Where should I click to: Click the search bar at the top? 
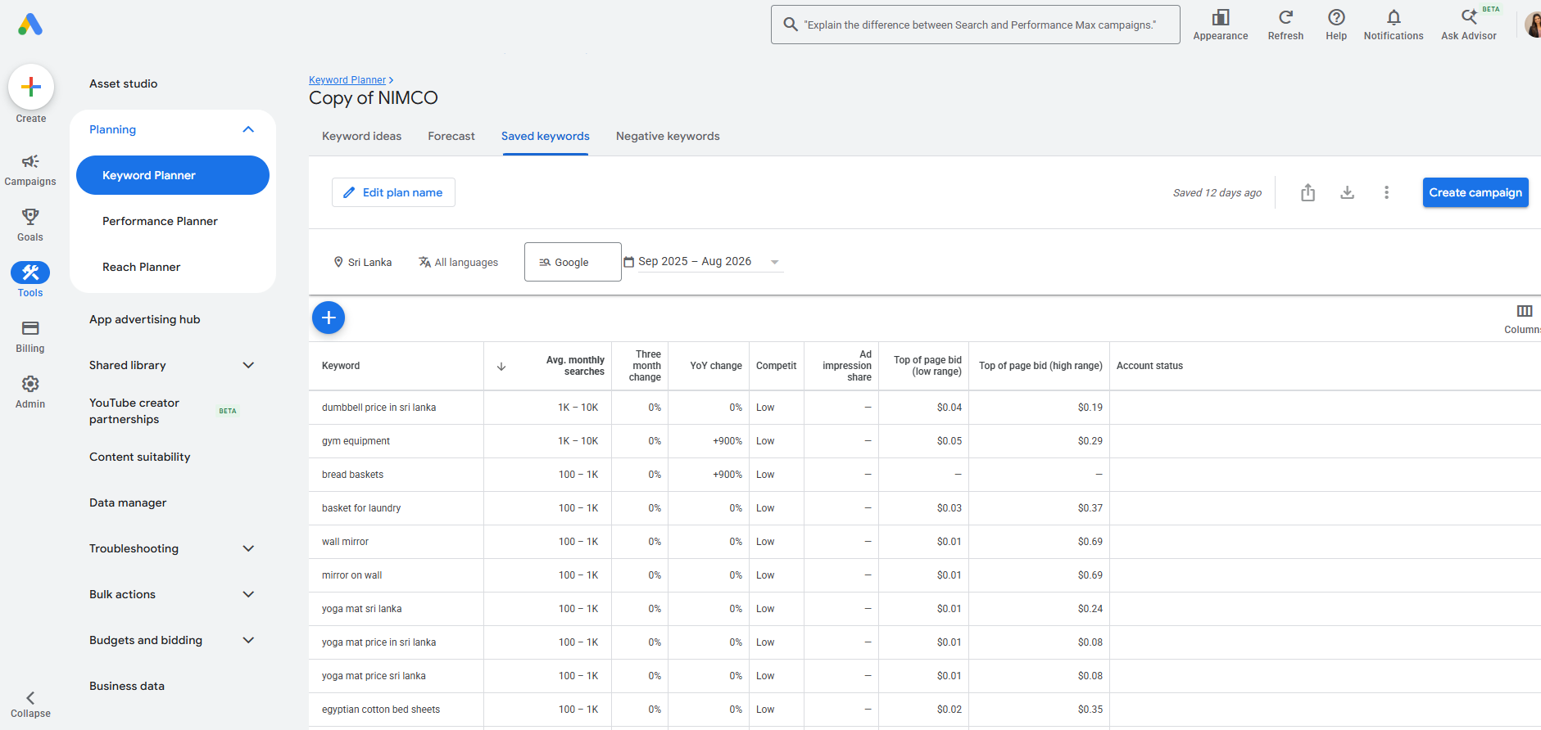click(x=976, y=25)
